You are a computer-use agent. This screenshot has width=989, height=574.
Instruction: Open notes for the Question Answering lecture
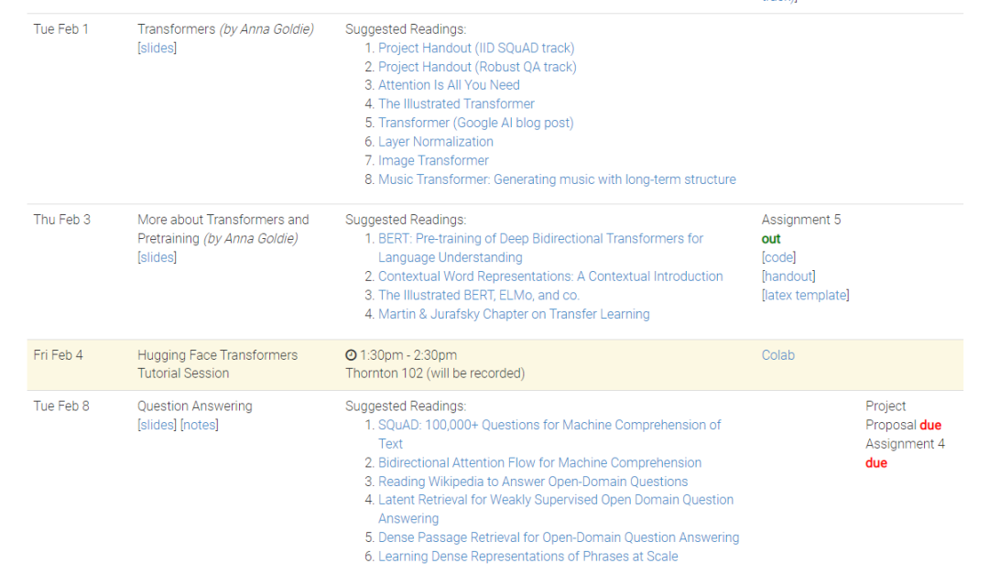tap(200, 425)
